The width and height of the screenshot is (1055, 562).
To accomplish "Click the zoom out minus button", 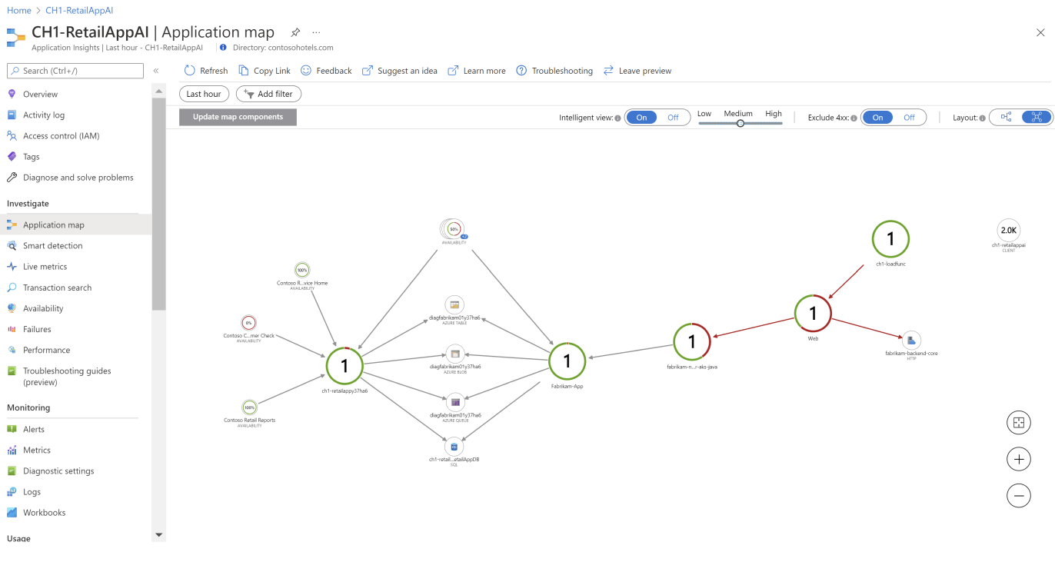I will (1018, 497).
